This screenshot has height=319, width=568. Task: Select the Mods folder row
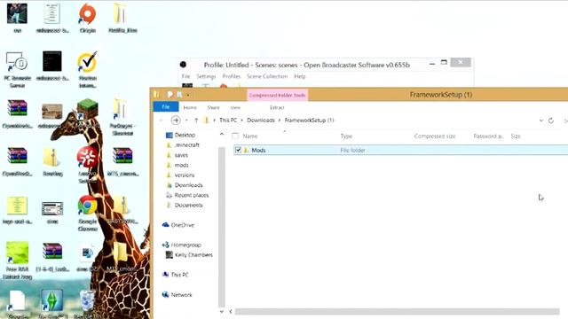tap(400, 150)
